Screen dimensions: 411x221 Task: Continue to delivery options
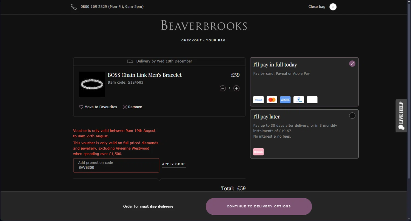259,206
